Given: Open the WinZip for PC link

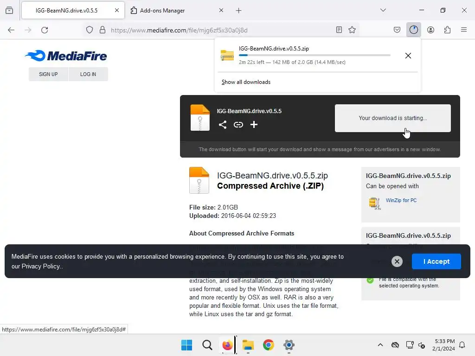Looking at the screenshot, I should click(401, 200).
